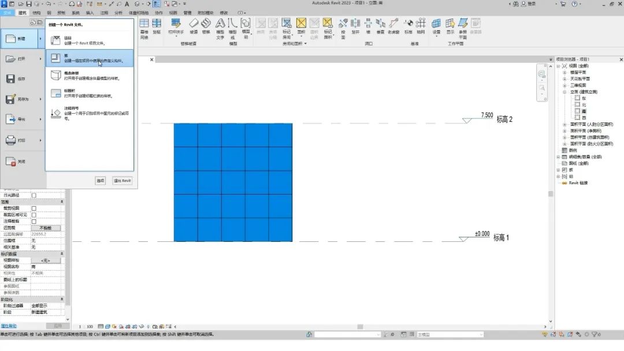This screenshot has height=351, width=624.
Task: Click the Text (A) icon in quick access toolbar
Action: 127,4
